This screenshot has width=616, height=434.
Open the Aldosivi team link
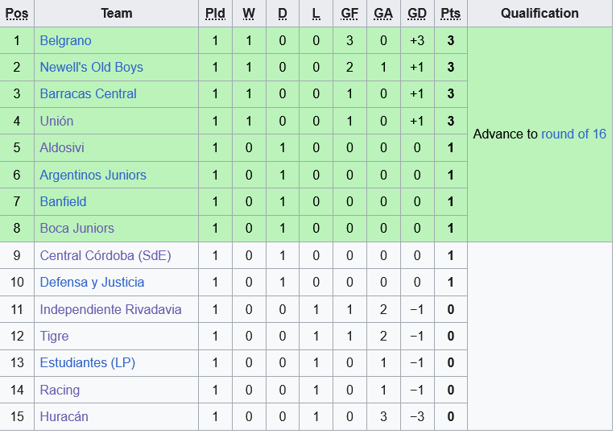(x=62, y=147)
